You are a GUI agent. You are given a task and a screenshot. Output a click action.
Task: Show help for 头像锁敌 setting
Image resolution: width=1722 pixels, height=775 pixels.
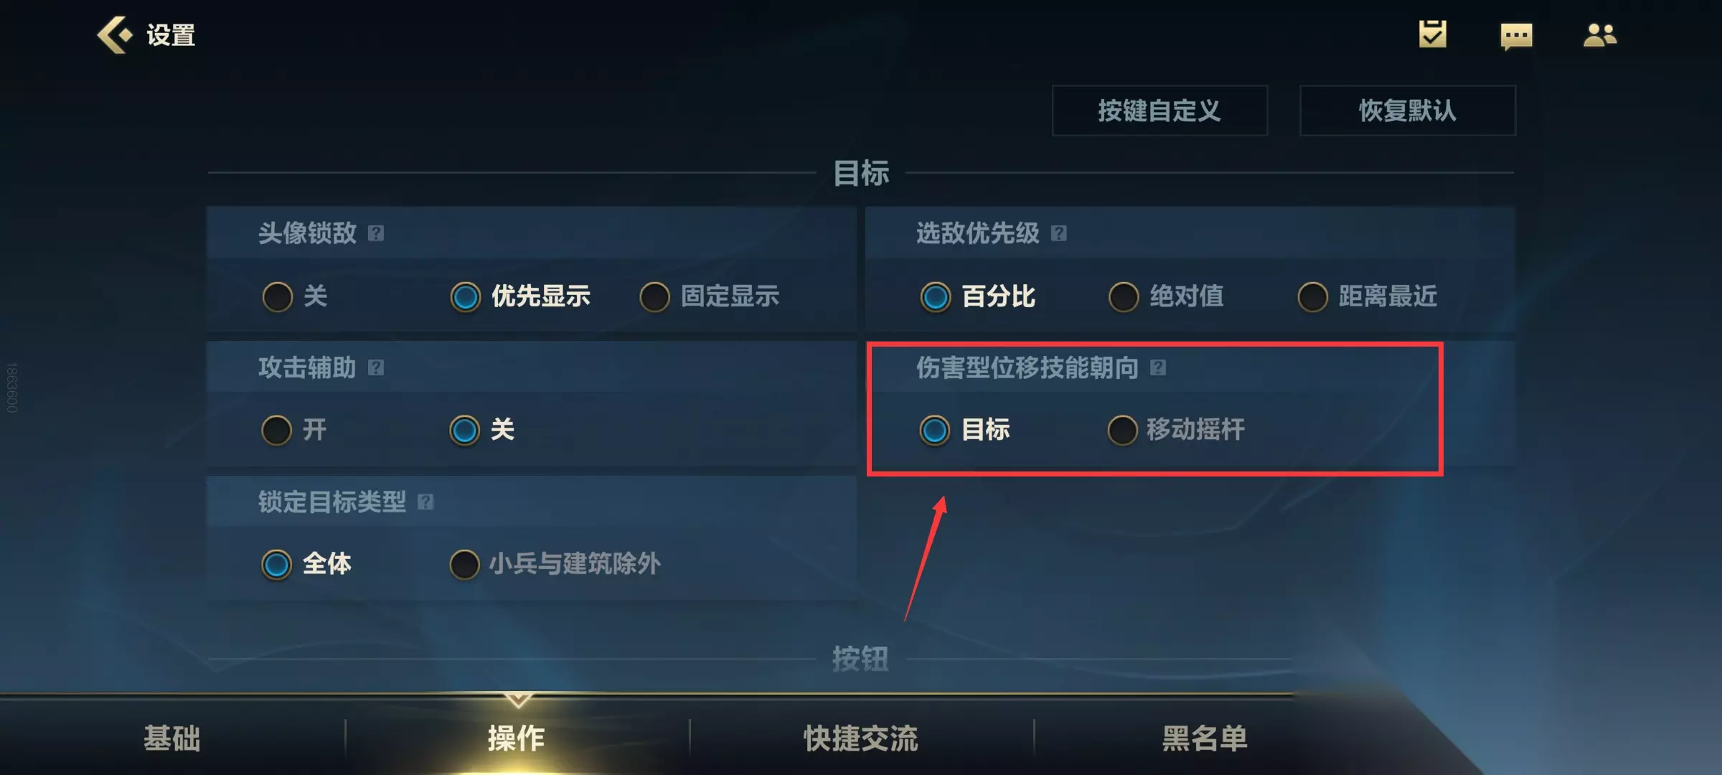[x=376, y=233]
